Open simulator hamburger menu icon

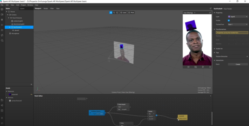(x=210, y=67)
